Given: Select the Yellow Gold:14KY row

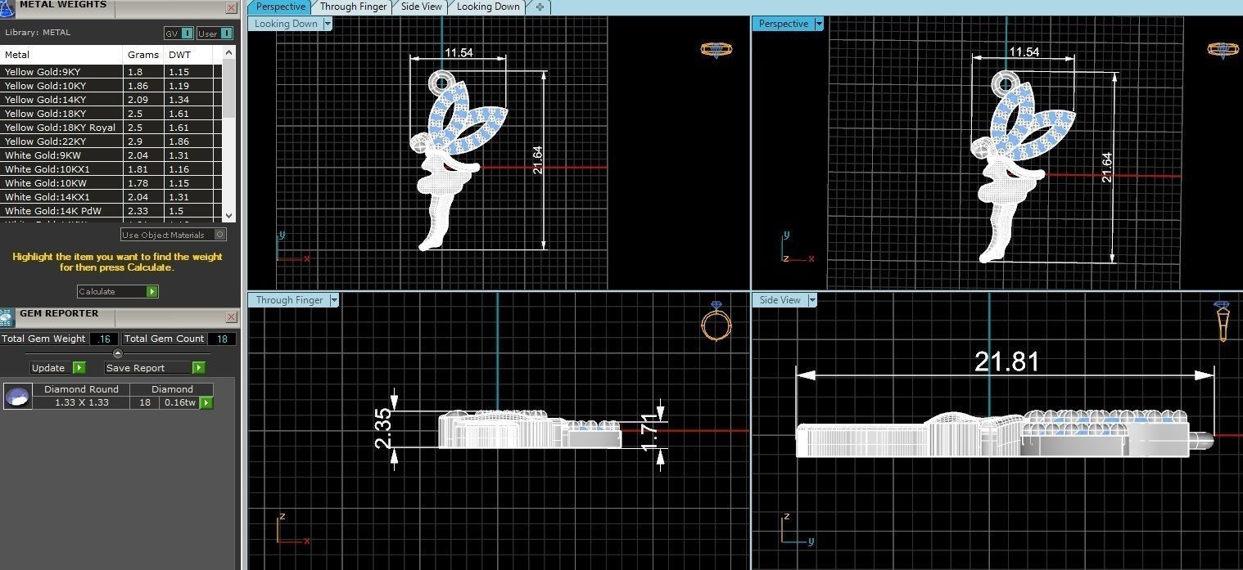Looking at the screenshot, I should (111, 100).
